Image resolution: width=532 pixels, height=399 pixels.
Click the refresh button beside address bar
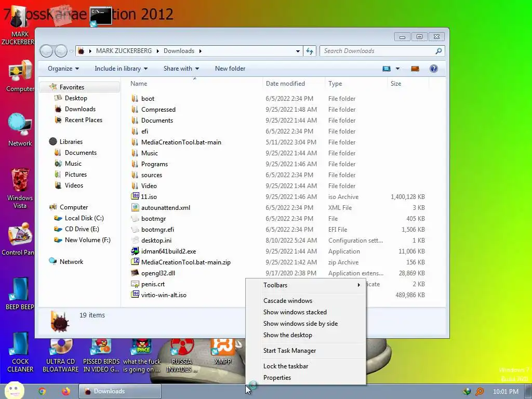tap(310, 51)
